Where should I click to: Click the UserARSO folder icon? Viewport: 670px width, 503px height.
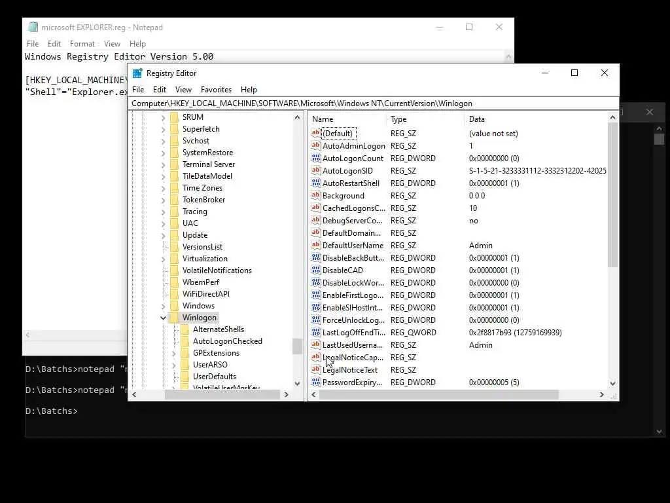pyautogui.click(x=185, y=364)
